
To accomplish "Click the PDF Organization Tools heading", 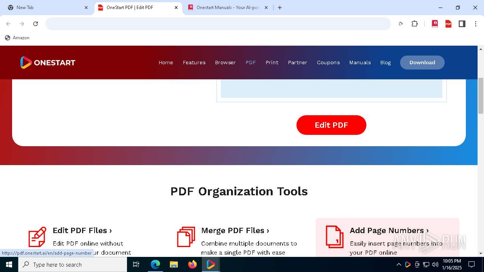I will coord(239,191).
